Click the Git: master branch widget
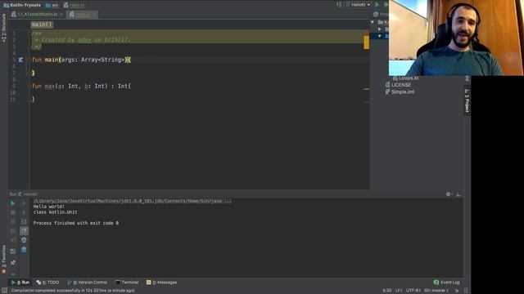The image size is (524, 294). 436,291
